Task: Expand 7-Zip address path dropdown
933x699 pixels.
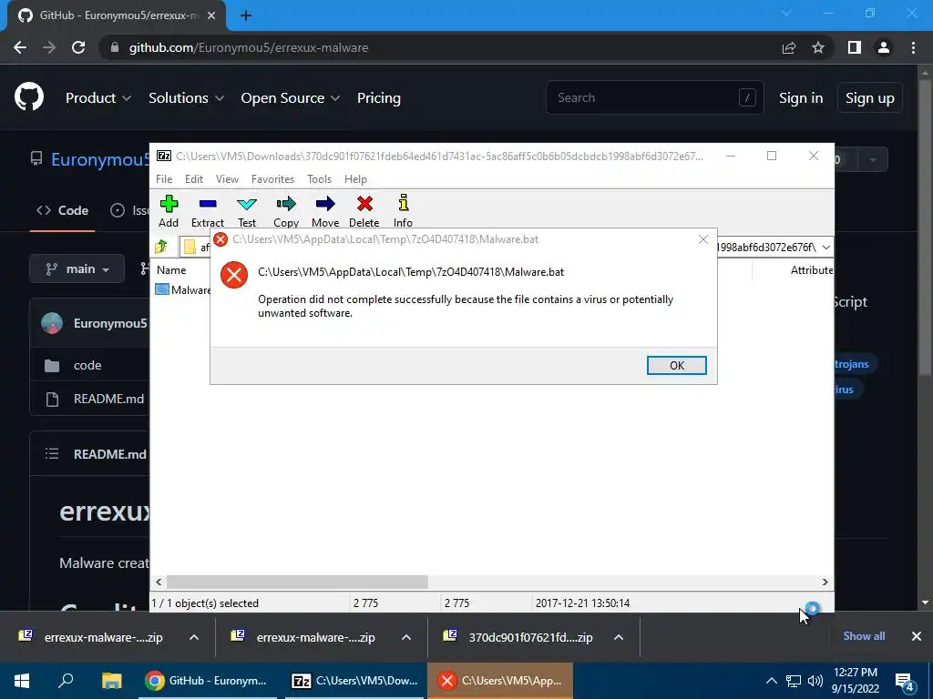Action: coord(825,248)
